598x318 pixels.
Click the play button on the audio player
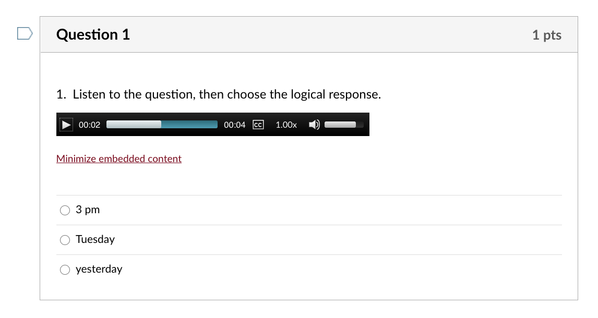(66, 124)
